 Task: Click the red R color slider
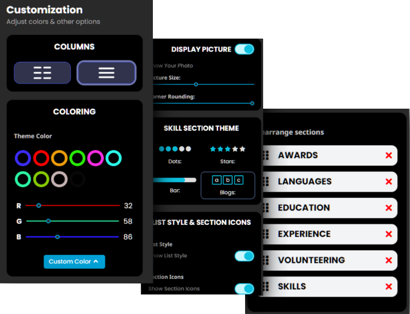pos(73,205)
